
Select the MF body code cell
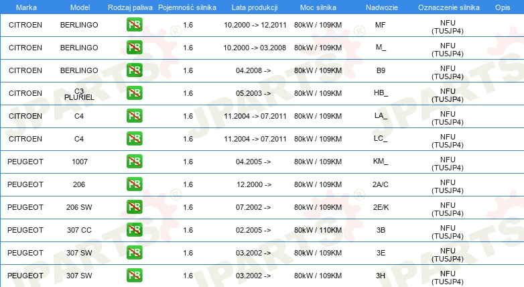(381, 25)
